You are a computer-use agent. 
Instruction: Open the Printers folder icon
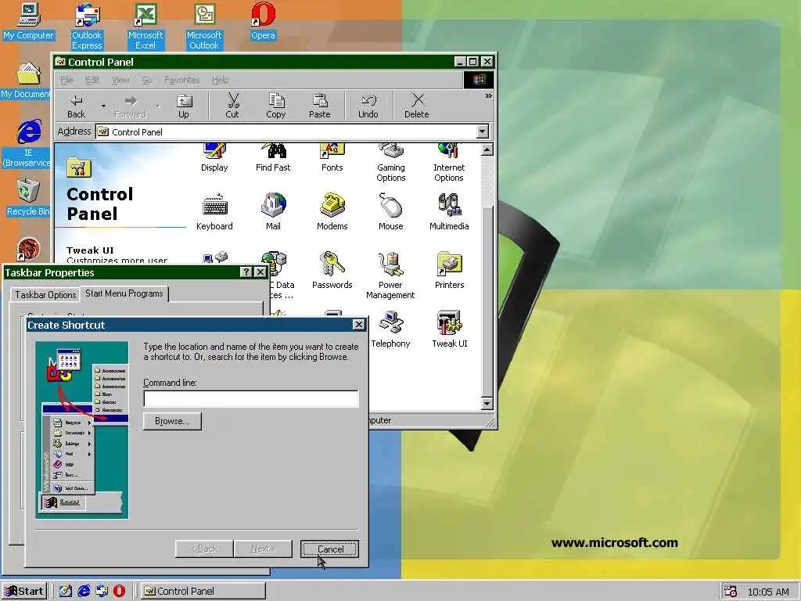[x=449, y=270]
